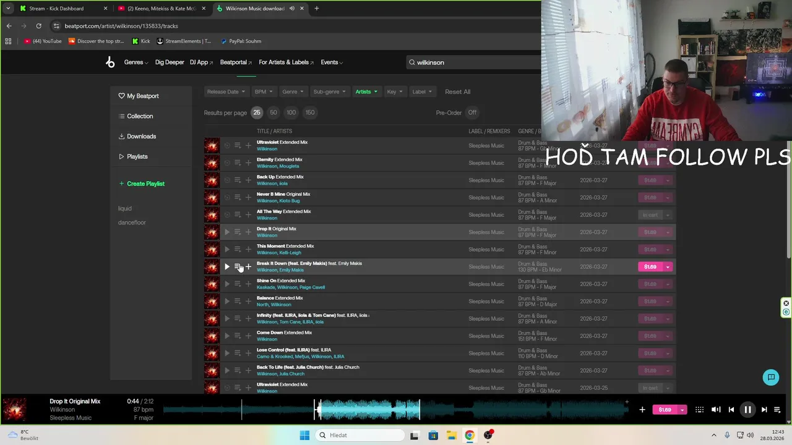Play the Come Down Extended Mix

click(227, 336)
